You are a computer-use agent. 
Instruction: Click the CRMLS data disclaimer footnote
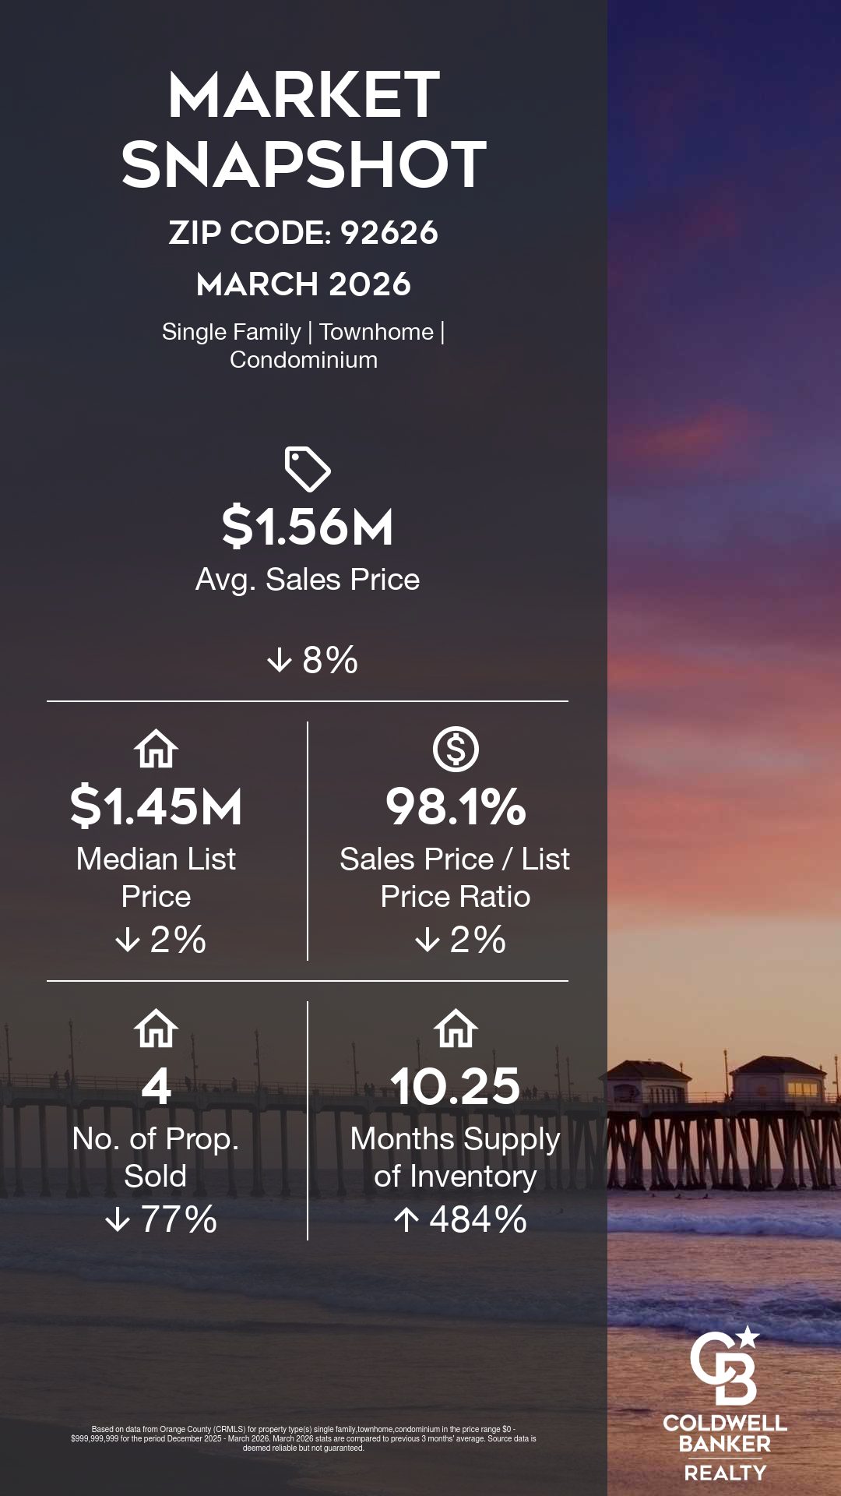point(304,1438)
